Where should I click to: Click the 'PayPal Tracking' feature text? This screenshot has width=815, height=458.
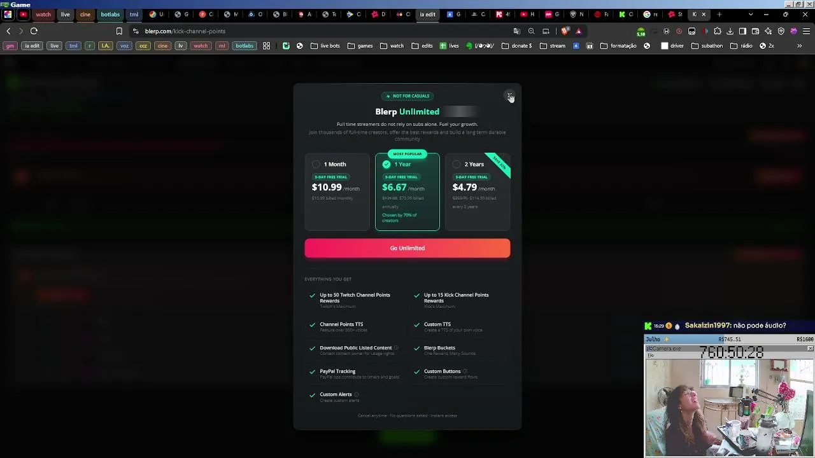coord(337,371)
